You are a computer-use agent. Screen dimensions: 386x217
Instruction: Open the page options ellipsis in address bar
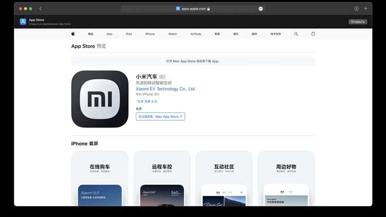tap(261, 9)
